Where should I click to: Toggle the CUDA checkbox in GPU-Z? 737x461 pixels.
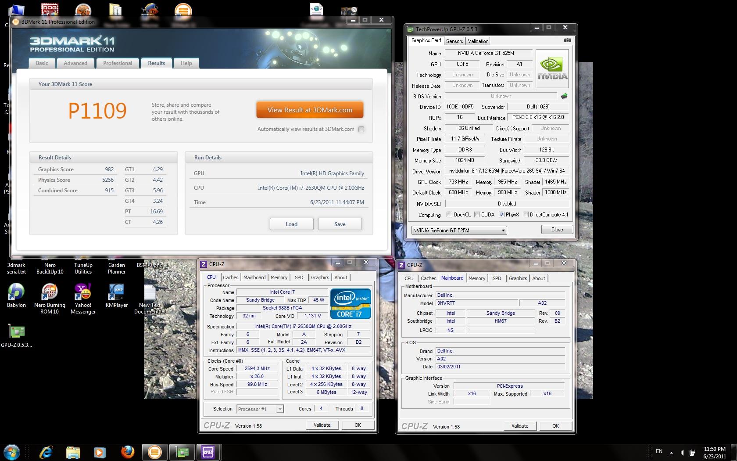[477, 215]
